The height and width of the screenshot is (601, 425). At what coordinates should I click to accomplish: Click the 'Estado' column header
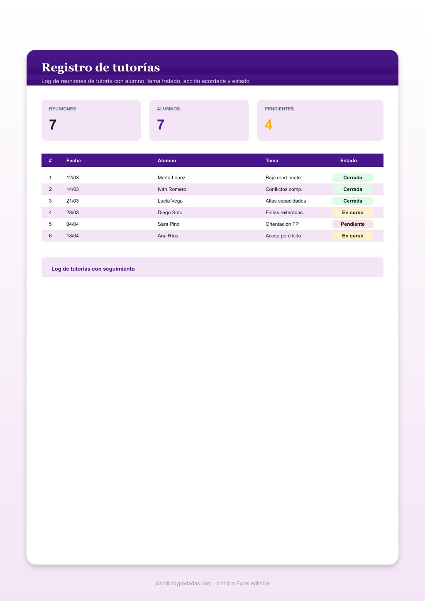coord(349,161)
